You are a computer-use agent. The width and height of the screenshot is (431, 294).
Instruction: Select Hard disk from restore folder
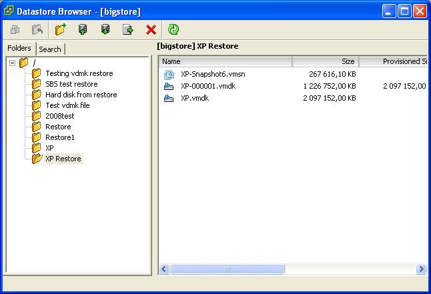(x=81, y=95)
